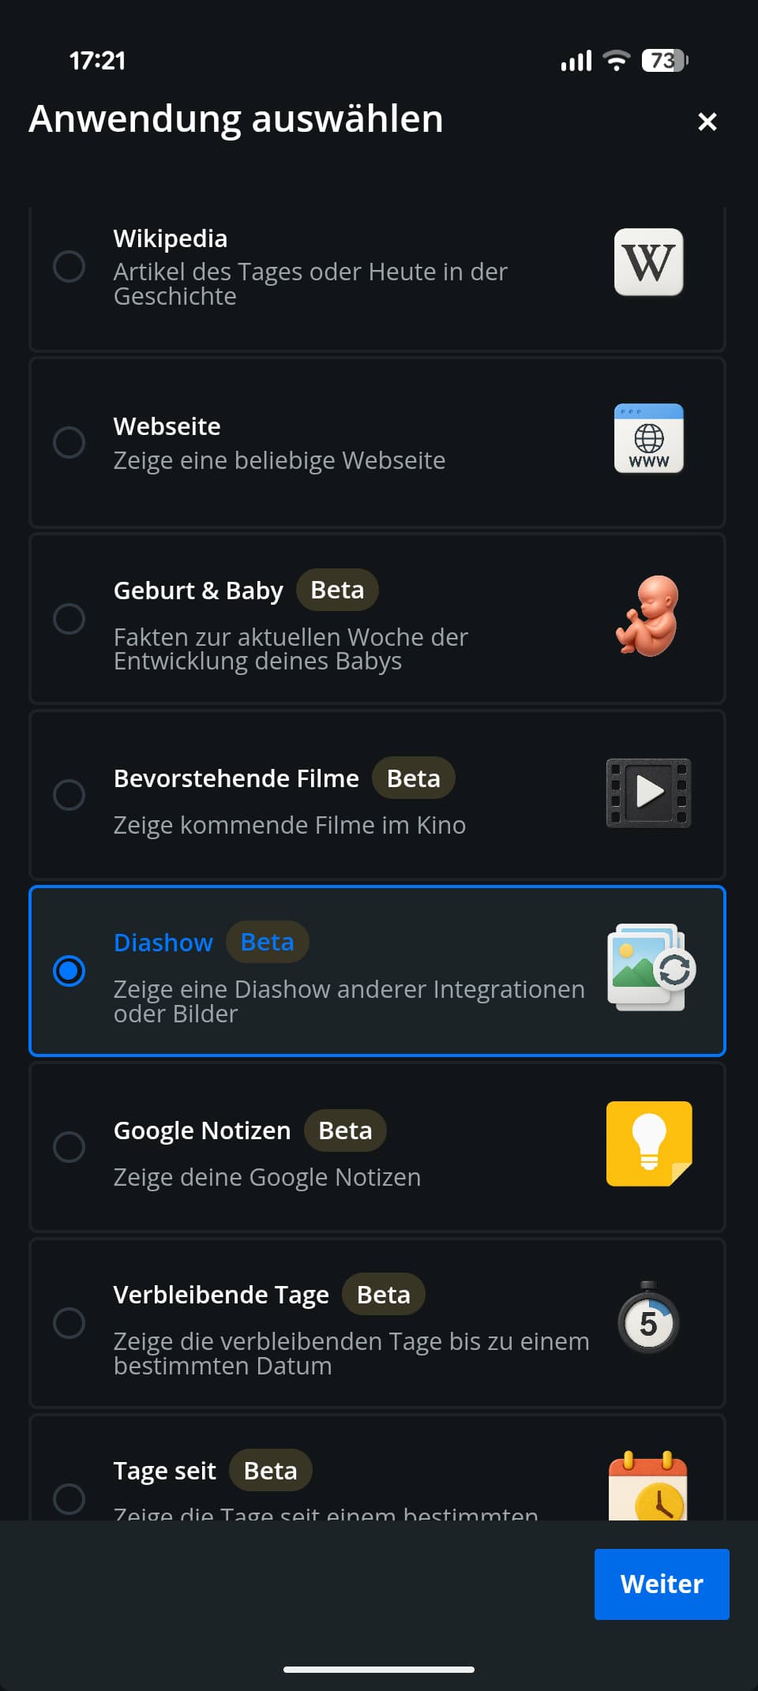Select the Tage seit radio button
758x1691 pixels.
(x=69, y=1498)
